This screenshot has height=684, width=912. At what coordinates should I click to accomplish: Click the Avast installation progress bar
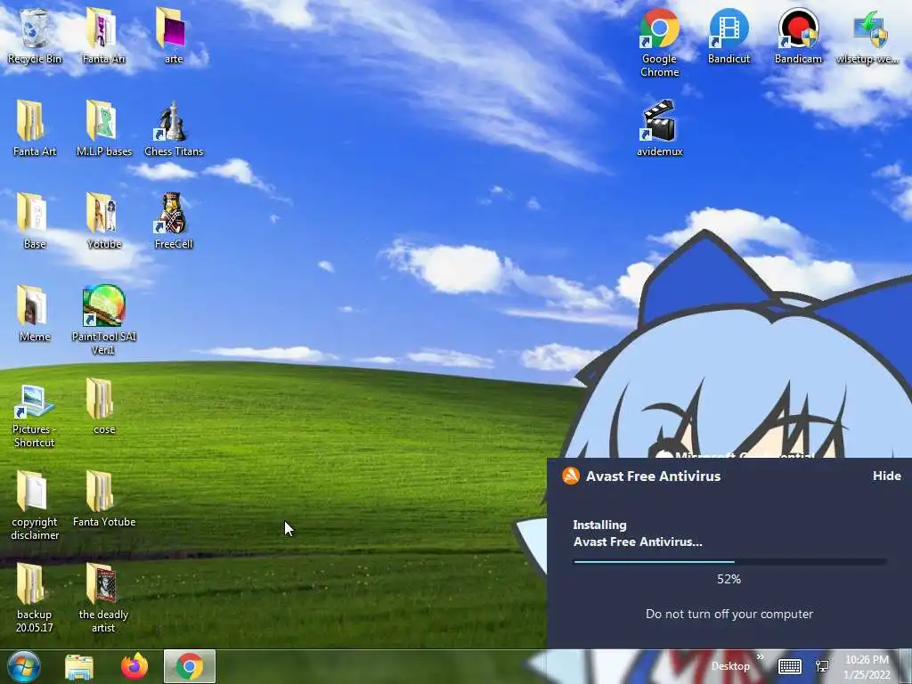pyautogui.click(x=730, y=562)
